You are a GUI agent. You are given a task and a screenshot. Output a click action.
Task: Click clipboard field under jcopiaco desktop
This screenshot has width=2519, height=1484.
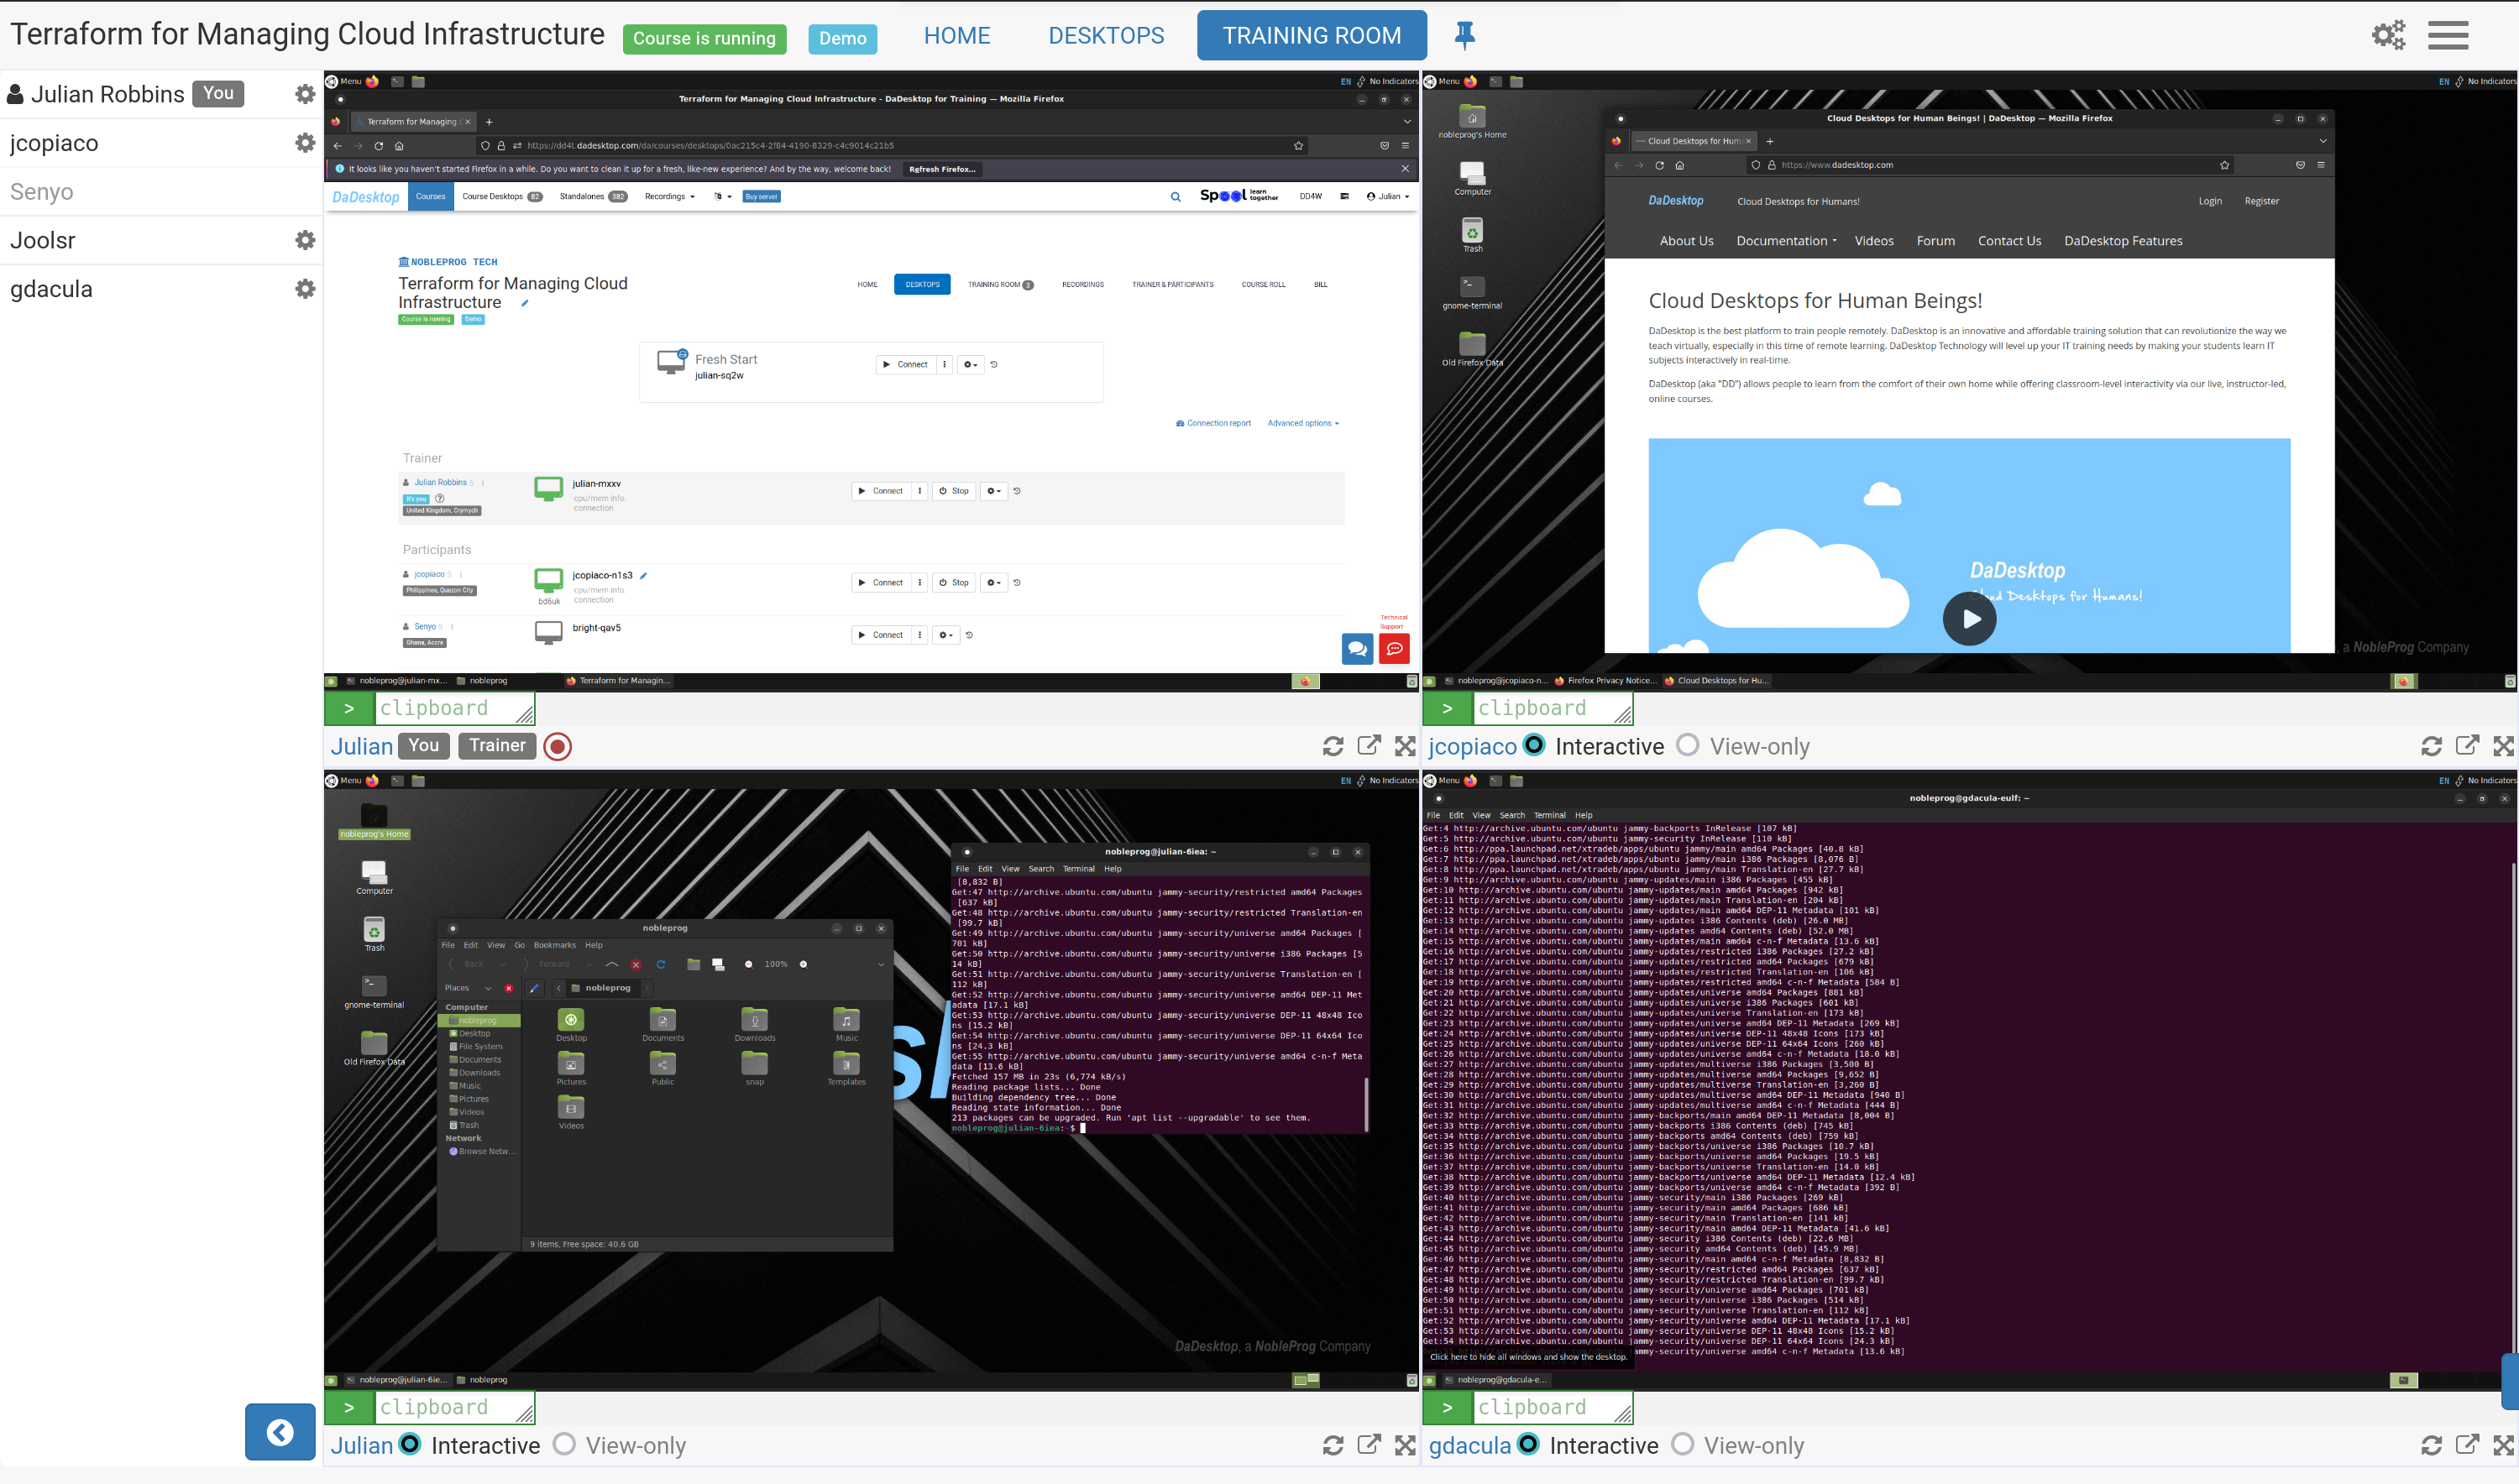(1553, 709)
